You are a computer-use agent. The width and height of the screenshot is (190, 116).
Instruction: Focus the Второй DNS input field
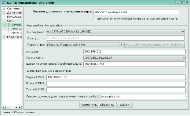[x=116, y=84]
